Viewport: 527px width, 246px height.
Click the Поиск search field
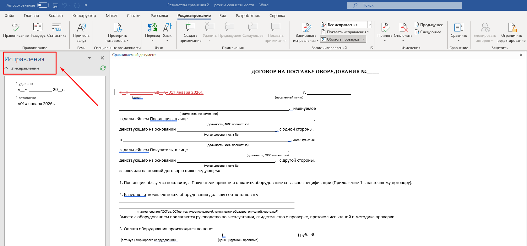(x=404, y=5)
